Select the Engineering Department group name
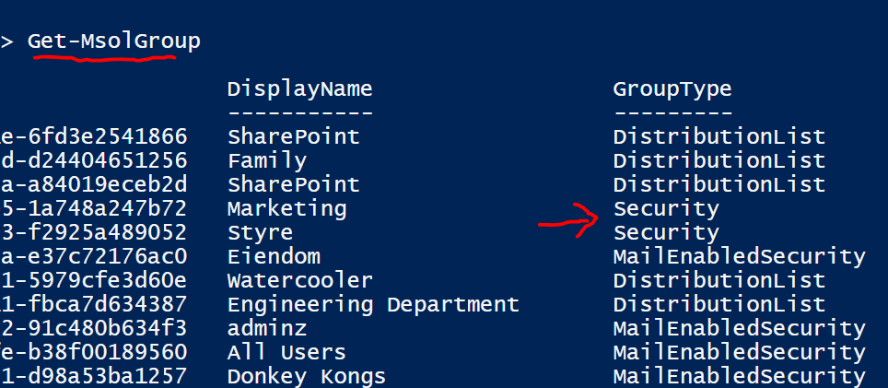This screenshot has height=388, width=888. coord(373,304)
